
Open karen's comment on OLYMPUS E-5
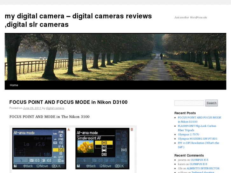pyautogui.click(x=198, y=164)
